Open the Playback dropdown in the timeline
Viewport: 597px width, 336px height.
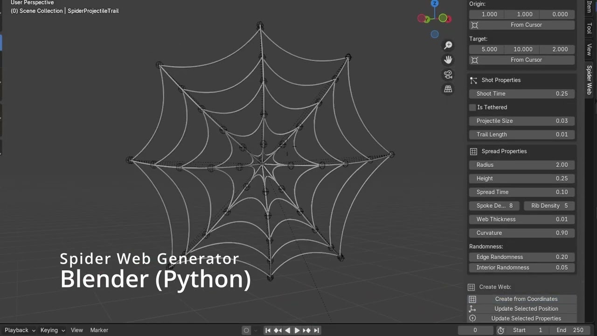tap(20, 330)
